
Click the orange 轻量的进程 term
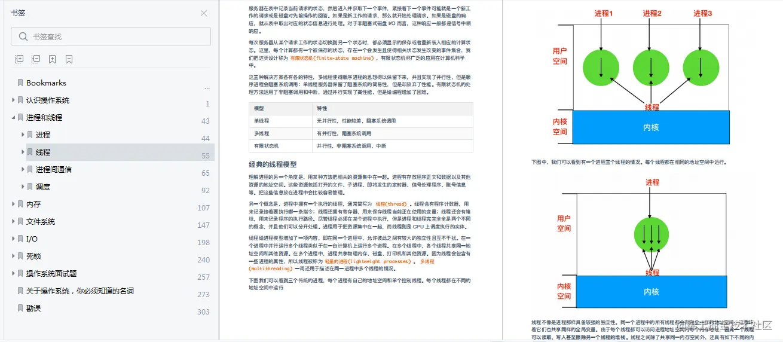point(369,262)
